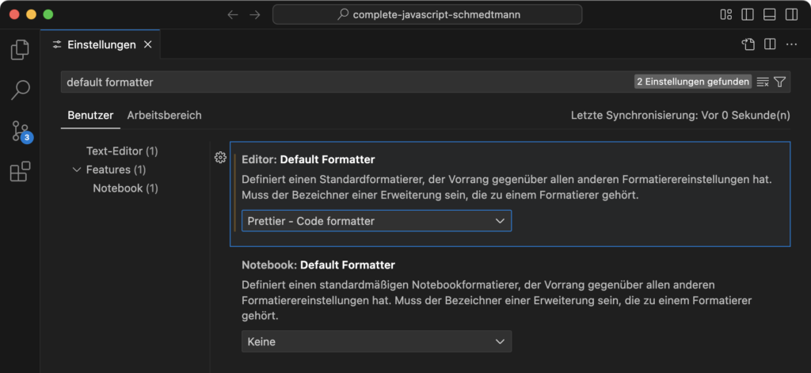Screen dimensions: 811x373
Task: Minimize the window with yellow button
Action: click(x=31, y=14)
